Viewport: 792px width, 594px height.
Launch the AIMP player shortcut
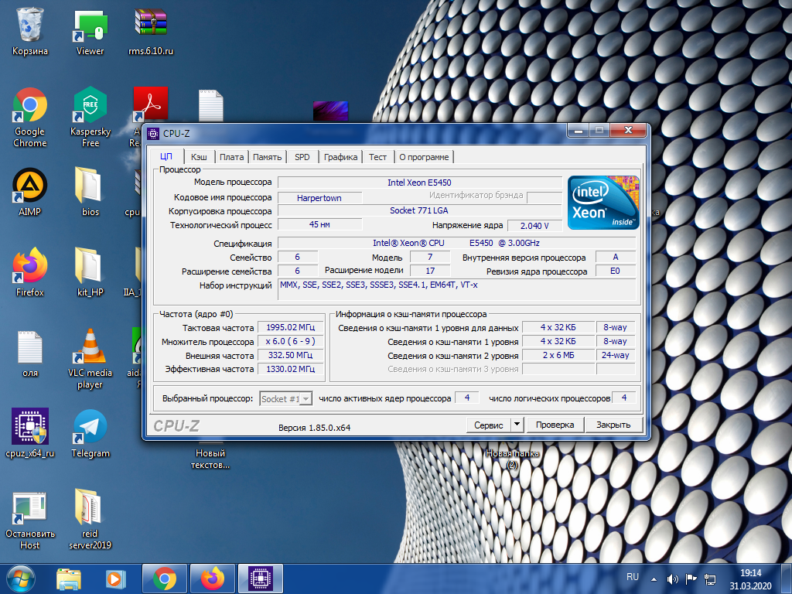pyautogui.click(x=30, y=186)
